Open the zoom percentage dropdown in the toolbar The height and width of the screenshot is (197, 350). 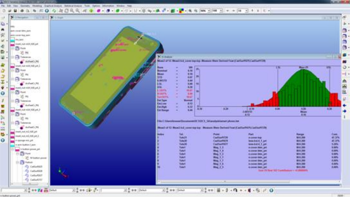[209, 11]
